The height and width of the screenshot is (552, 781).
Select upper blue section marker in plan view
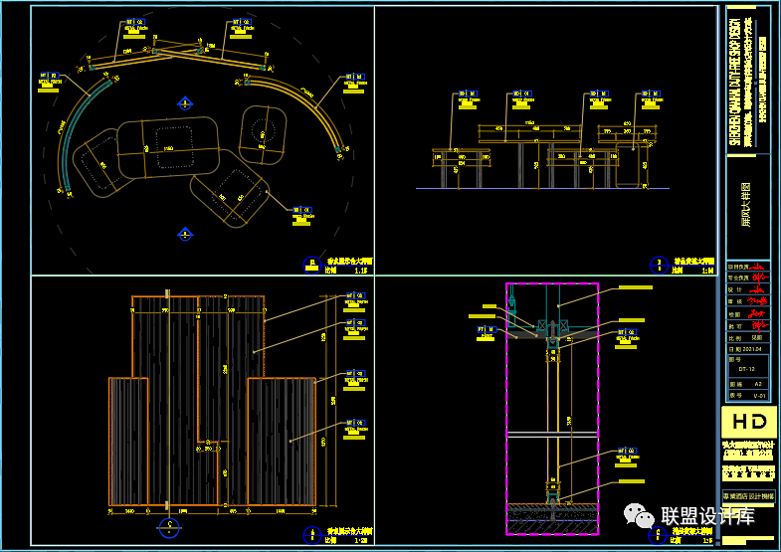(x=185, y=102)
